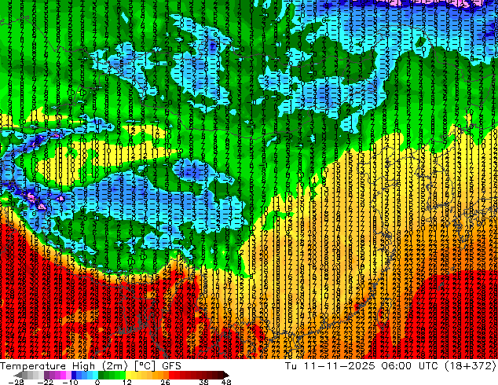Click the dark right arrow end of colorbar
Viewport: 498px width, 385px height.
tap(225, 375)
